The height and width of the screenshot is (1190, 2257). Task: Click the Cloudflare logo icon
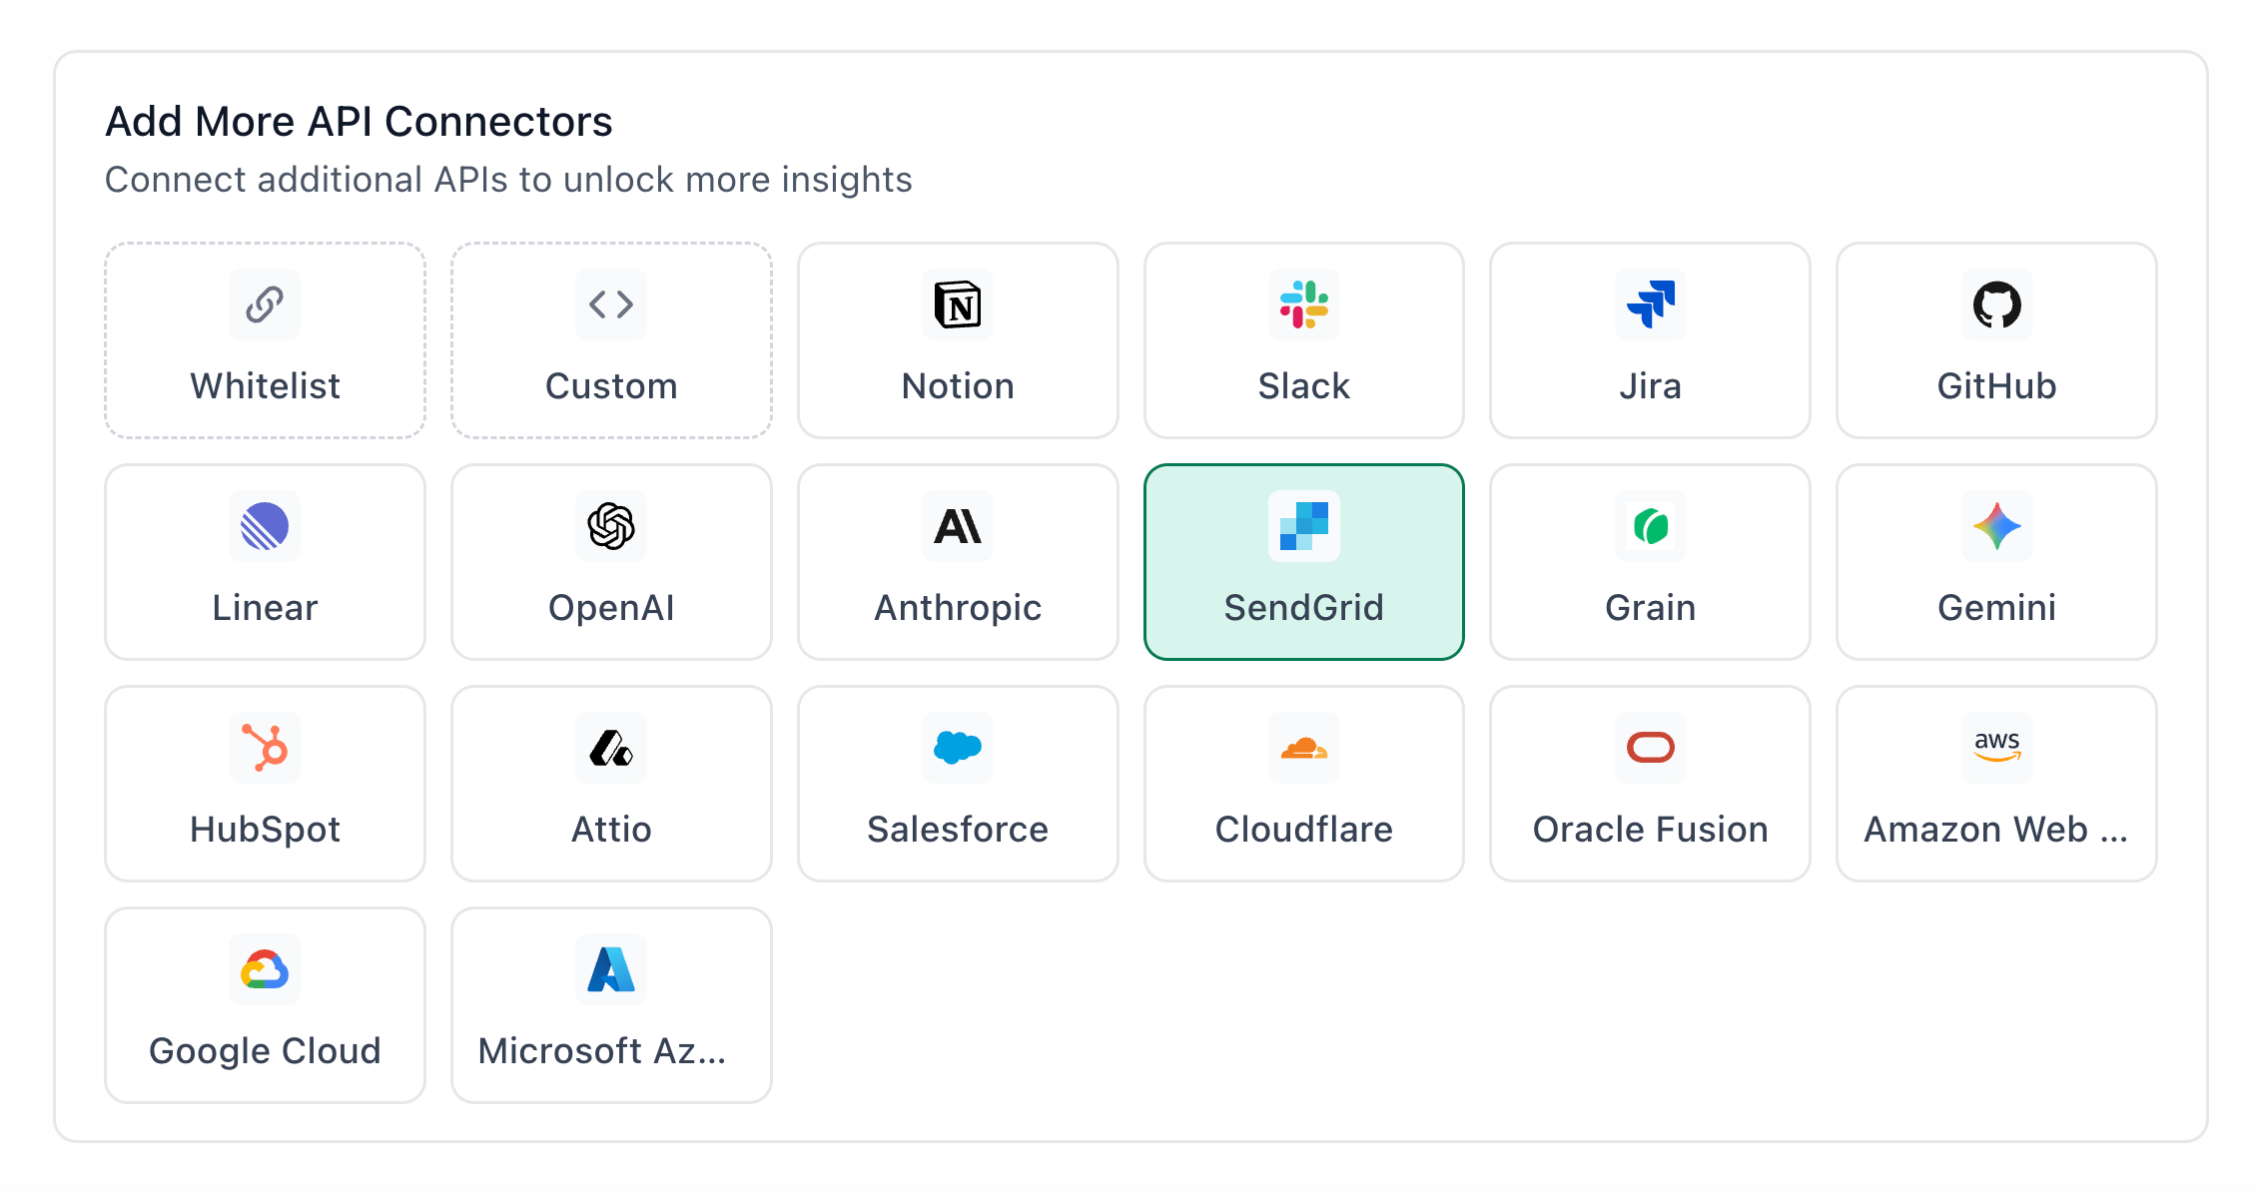tap(1304, 748)
